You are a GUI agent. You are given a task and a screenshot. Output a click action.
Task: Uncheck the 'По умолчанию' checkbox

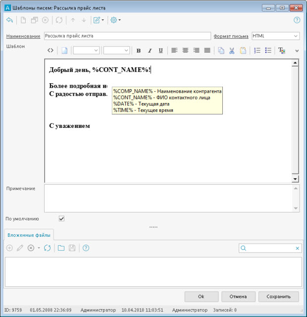tap(62, 218)
